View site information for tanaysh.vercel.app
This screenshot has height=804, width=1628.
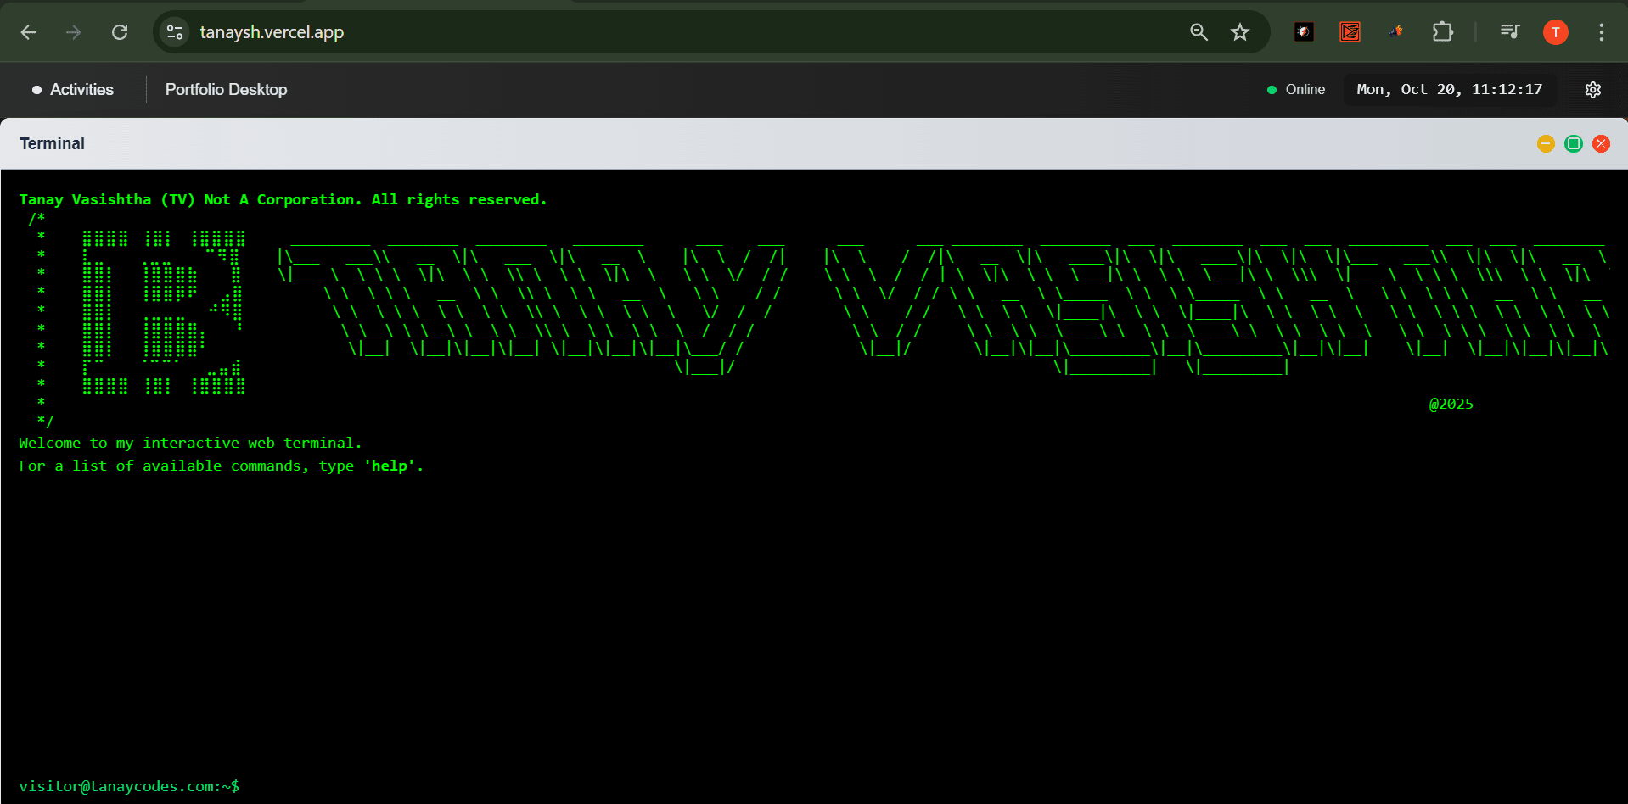coord(175,32)
